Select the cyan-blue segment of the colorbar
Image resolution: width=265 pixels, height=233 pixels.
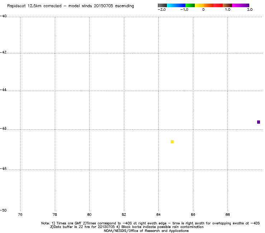(176, 5)
